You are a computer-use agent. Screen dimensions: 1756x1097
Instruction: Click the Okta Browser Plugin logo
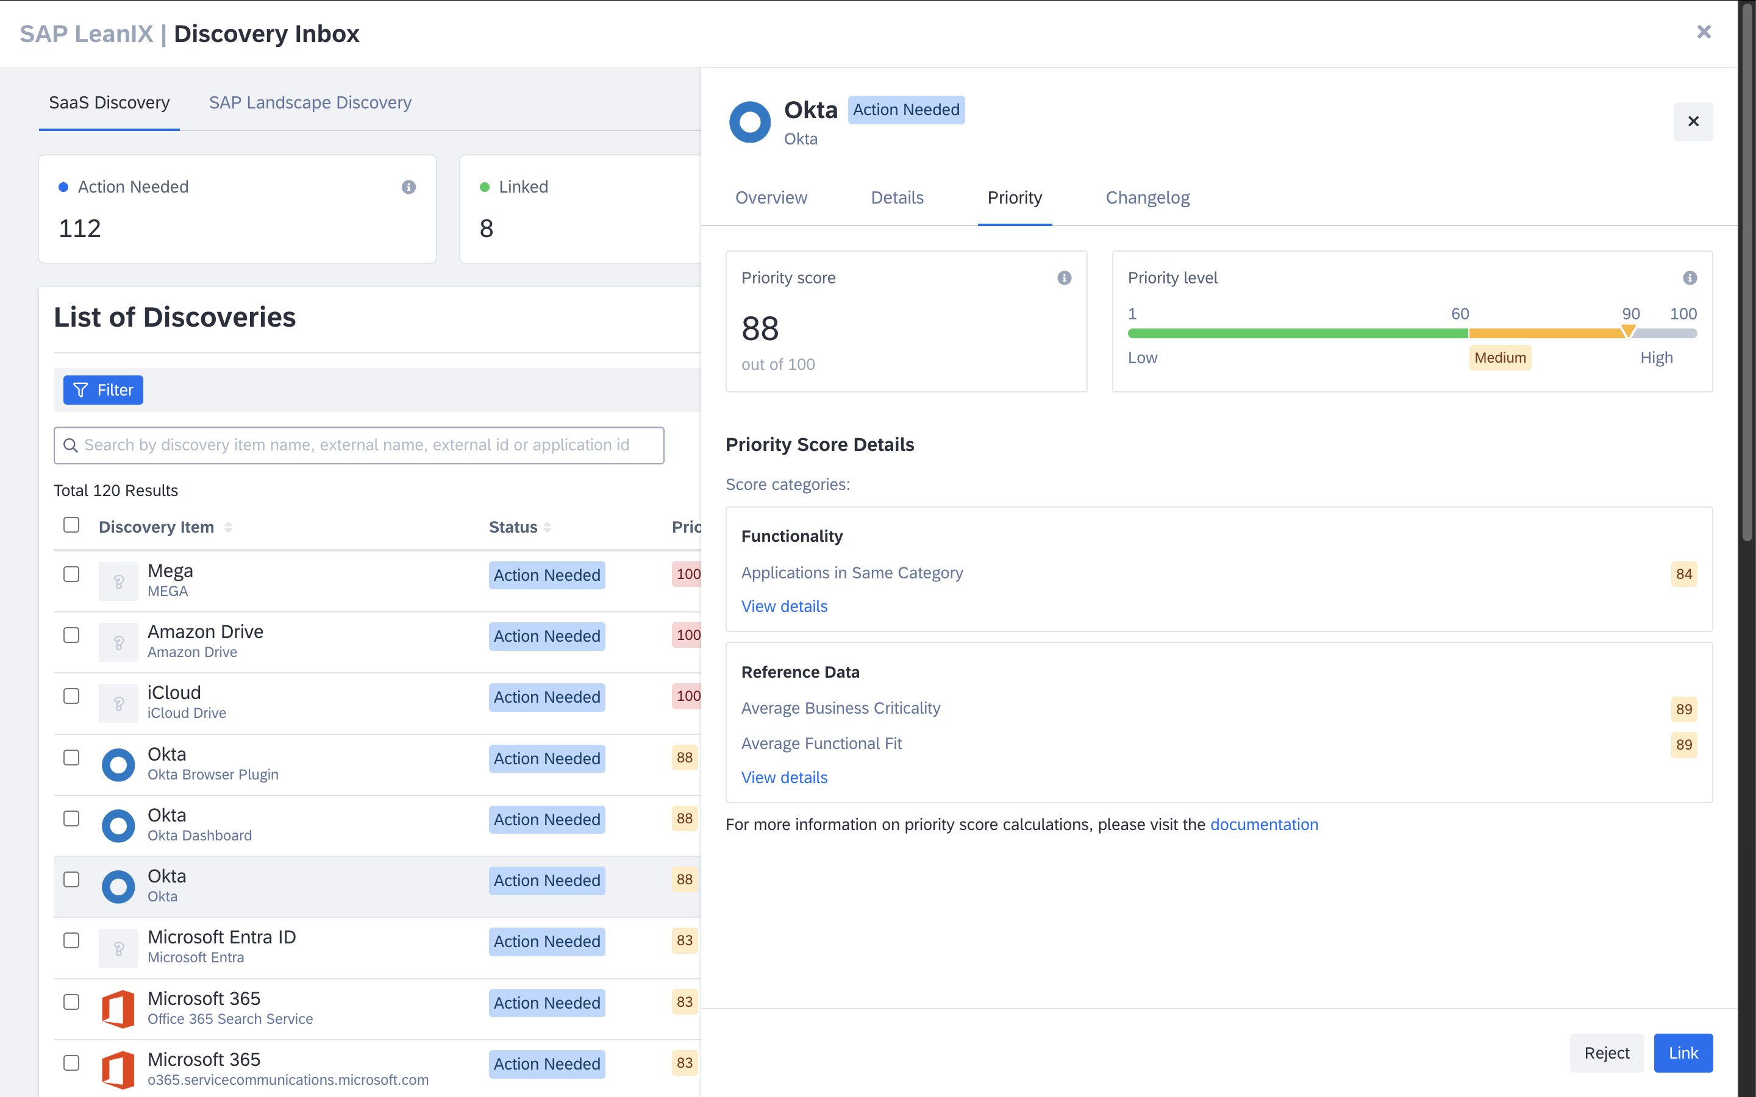click(118, 765)
